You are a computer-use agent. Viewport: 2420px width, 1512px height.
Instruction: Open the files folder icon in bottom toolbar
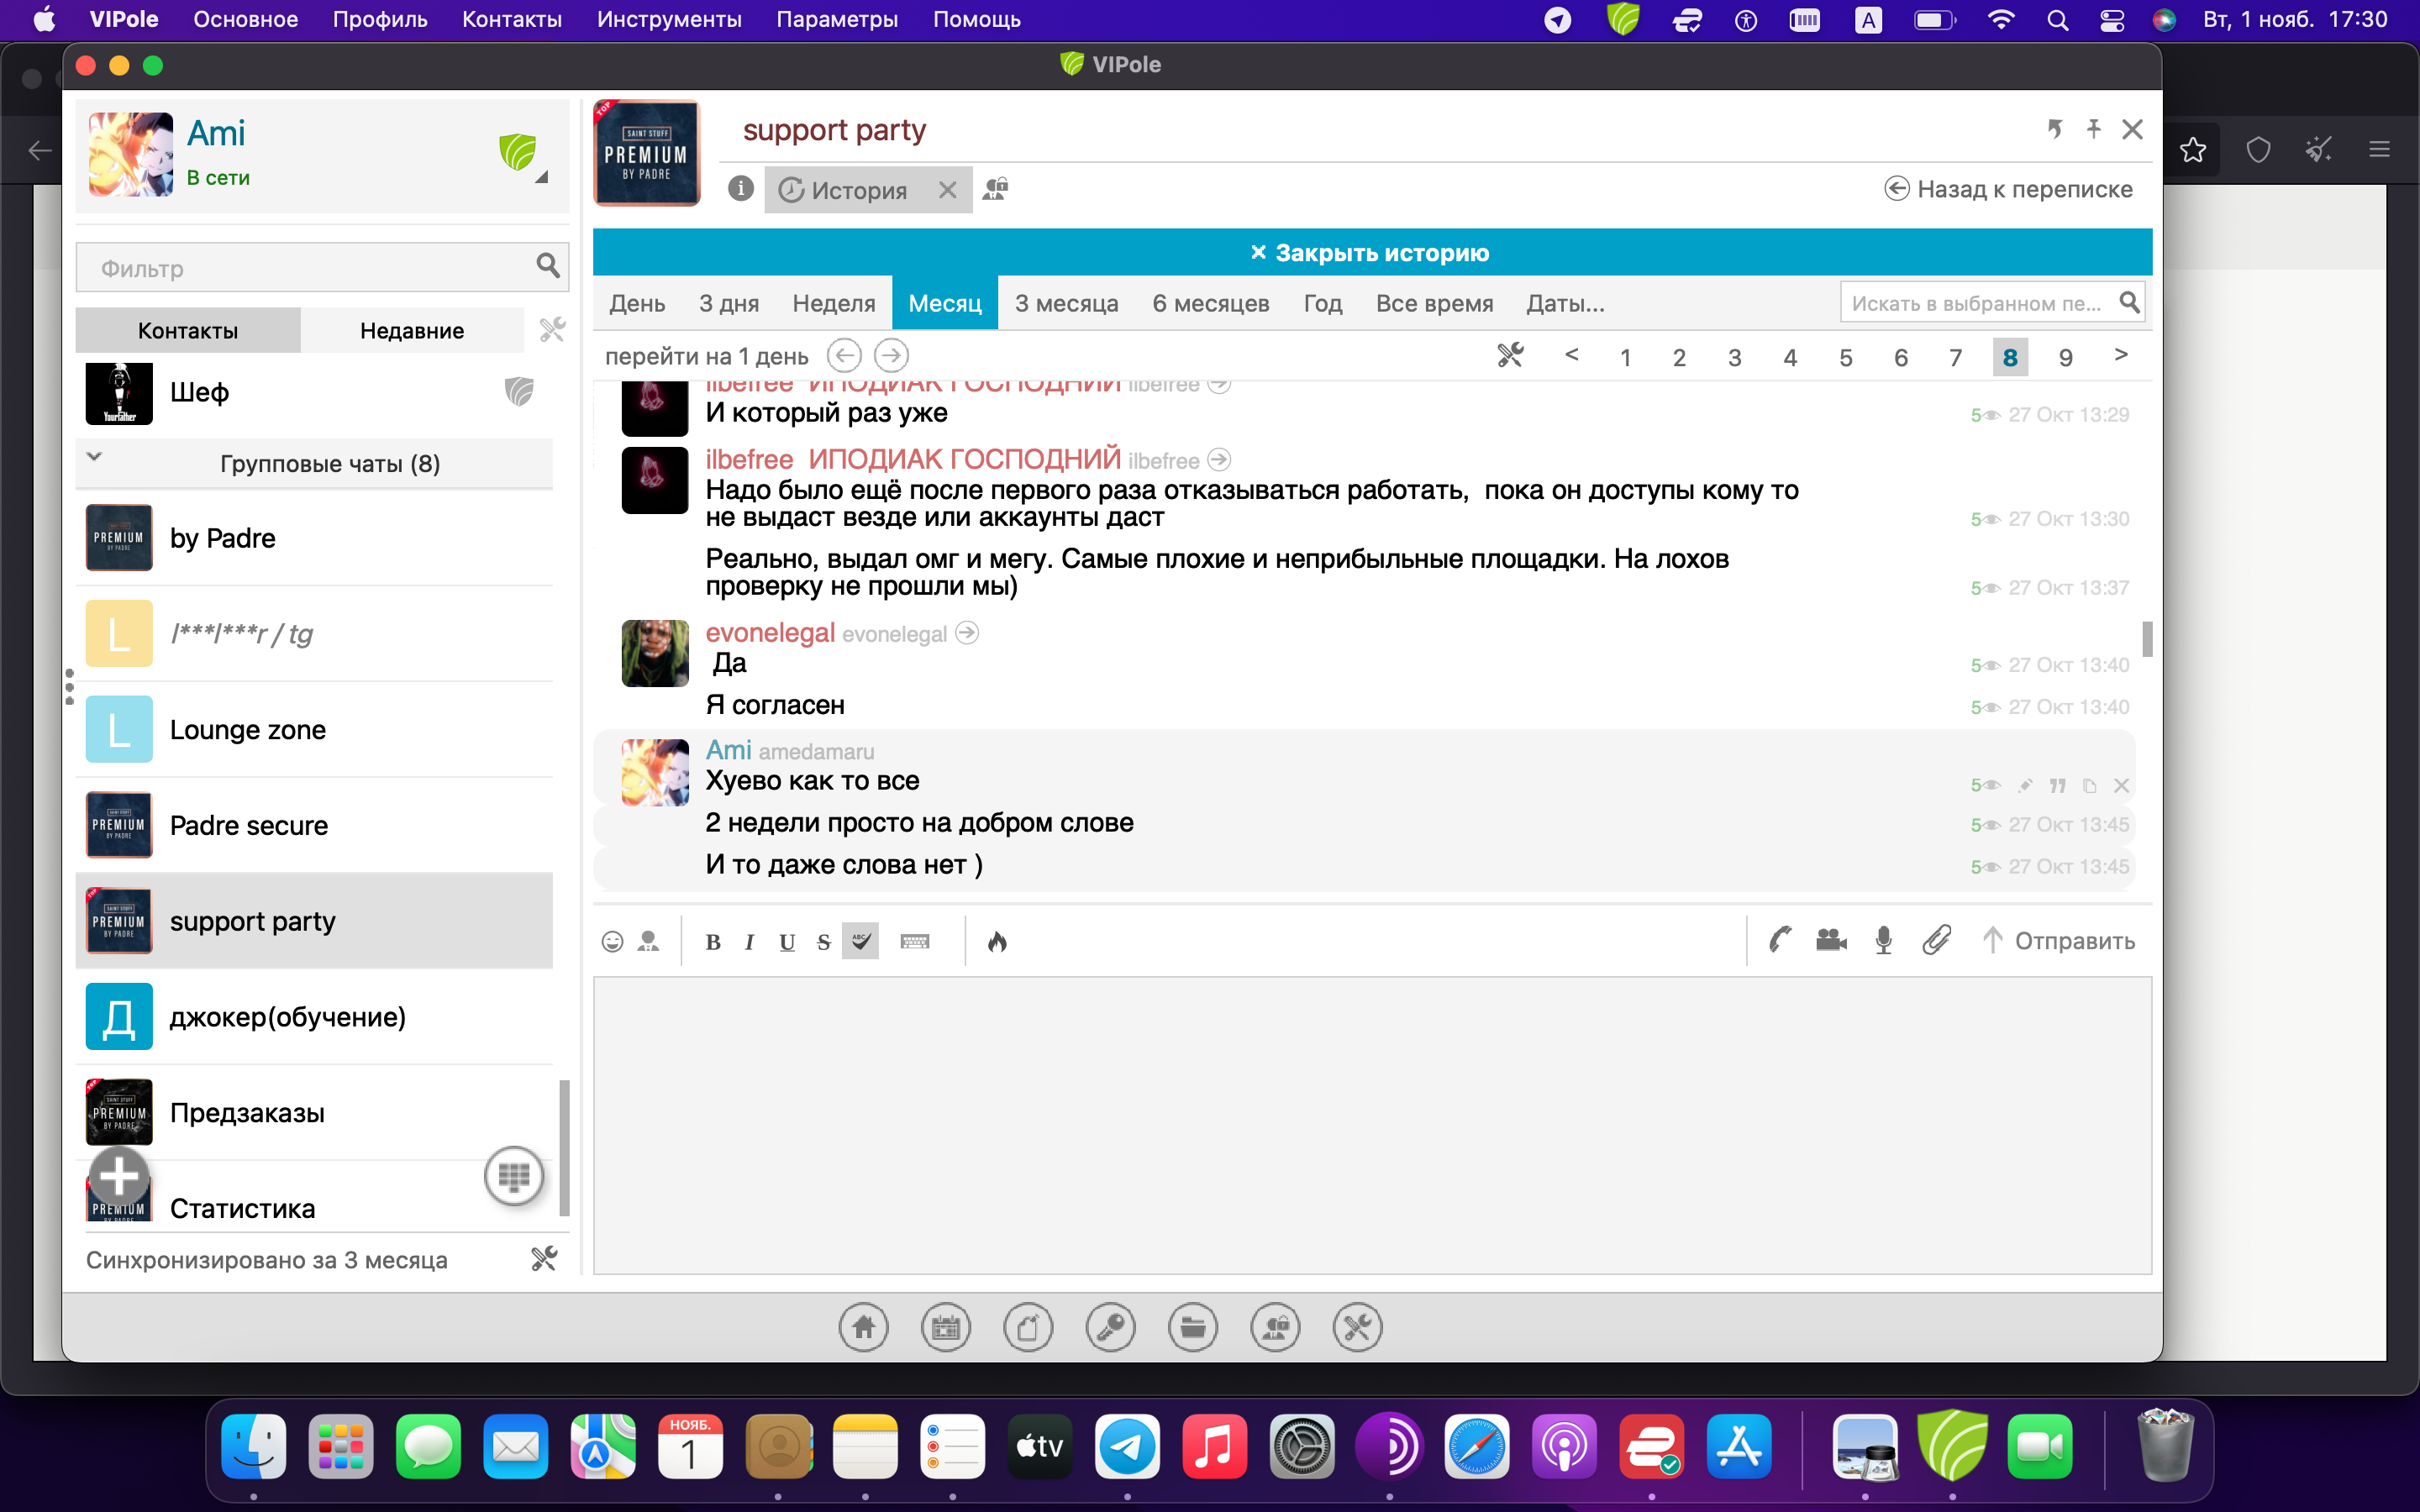1193,1328
